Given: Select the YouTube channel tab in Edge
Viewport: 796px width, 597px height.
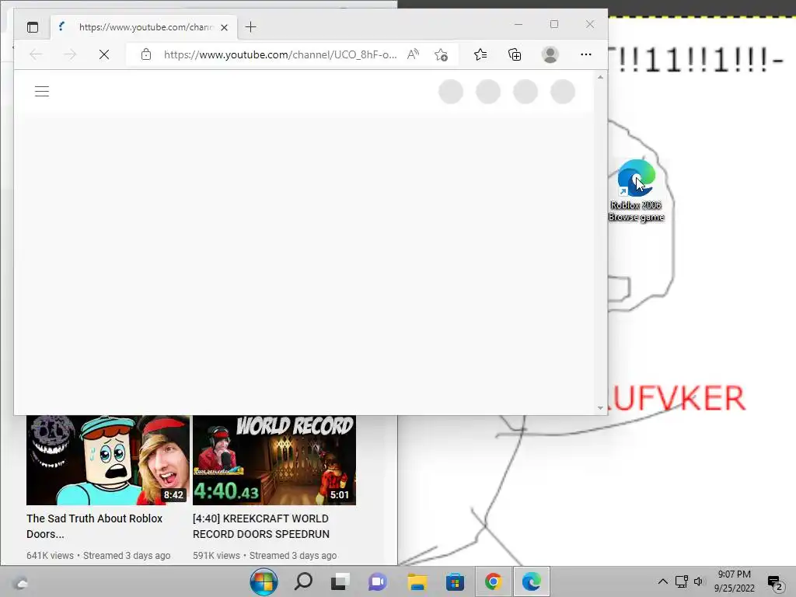Looking at the screenshot, I should point(144,27).
